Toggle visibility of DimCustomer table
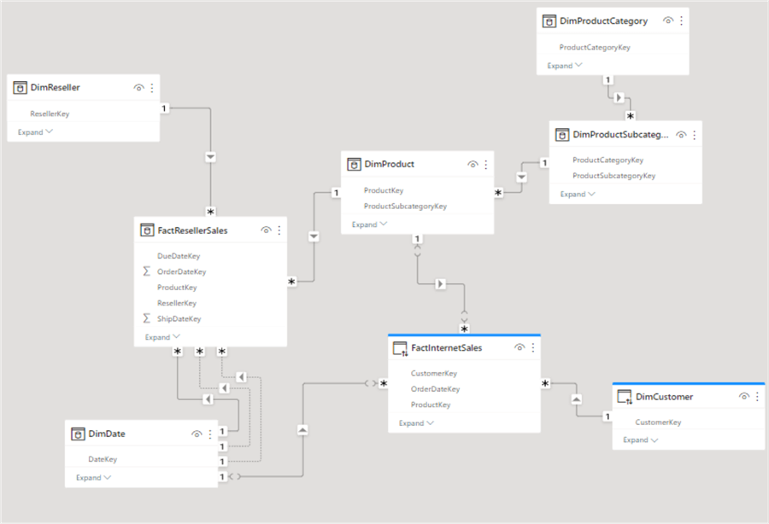This screenshot has height=524, width=769. [744, 397]
